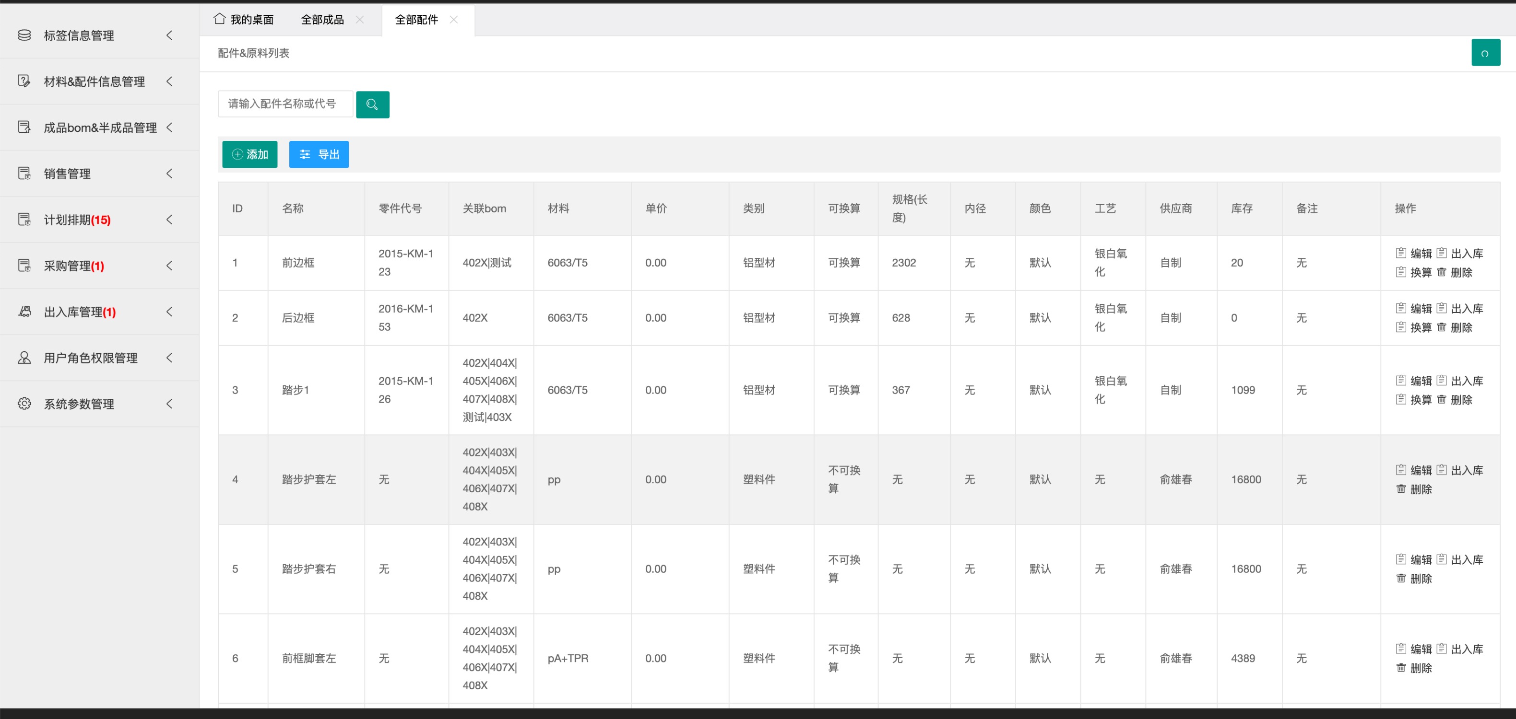Edit the 后边框 row
Image resolution: width=1516 pixels, height=719 pixels.
tap(1414, 308)
